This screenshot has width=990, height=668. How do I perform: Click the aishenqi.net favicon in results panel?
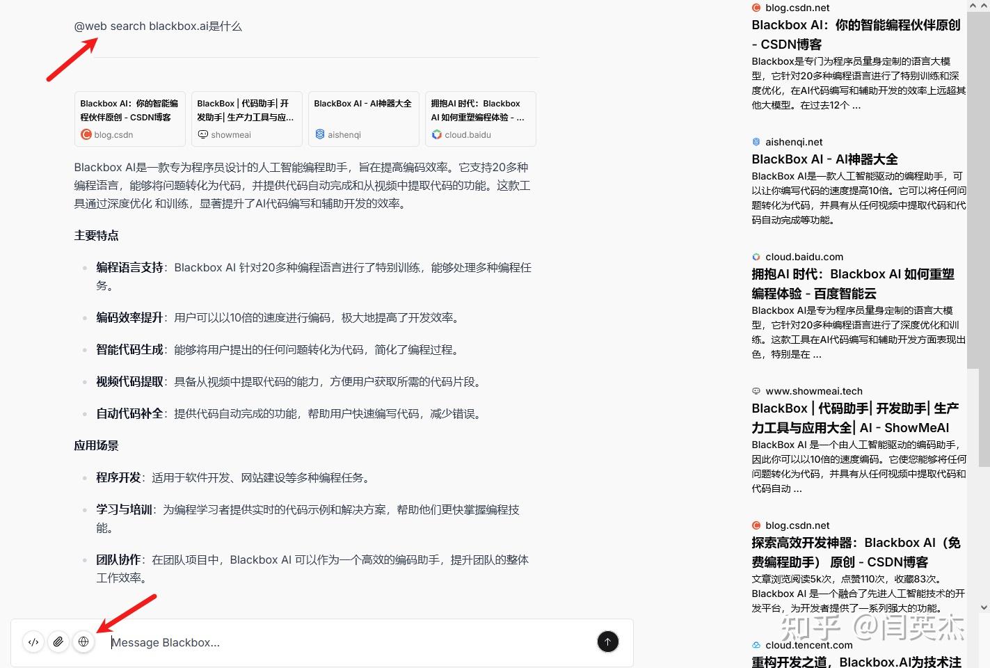click(756, 142)
